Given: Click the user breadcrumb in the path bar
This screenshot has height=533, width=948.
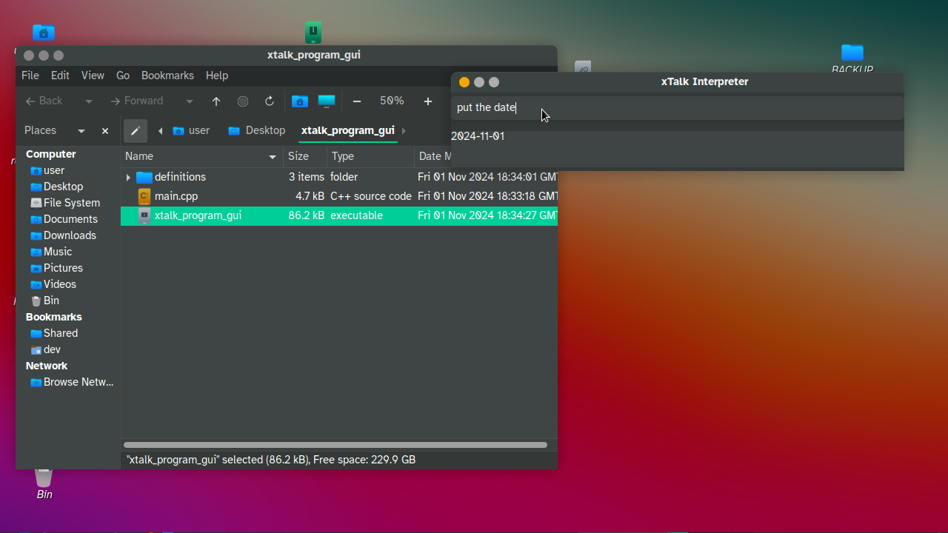Looking at the screenshot, I should [x=191, y=131].
